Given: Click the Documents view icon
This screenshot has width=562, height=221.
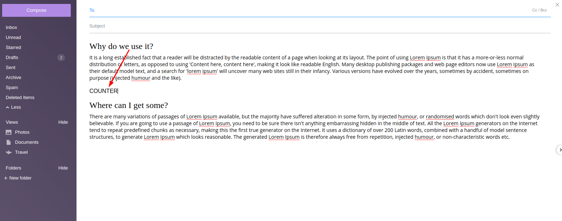Looking at the screenshot, I should (9, 142).
